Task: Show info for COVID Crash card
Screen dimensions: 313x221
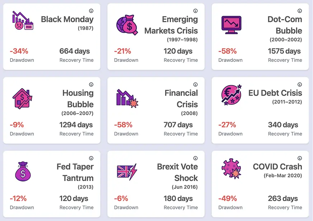Action: 300,158
